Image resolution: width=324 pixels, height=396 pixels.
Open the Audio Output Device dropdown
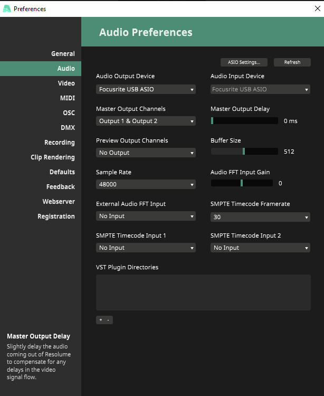click(x=146, y=89)
